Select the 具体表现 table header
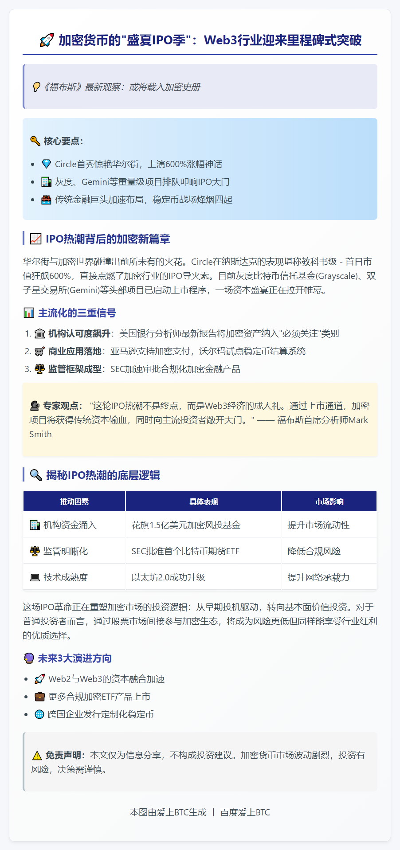This screenshot has height=850, width=400. pyautogui.click(x=204, y=501)
